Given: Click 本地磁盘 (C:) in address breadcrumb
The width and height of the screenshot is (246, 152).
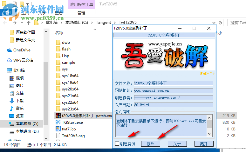Looking at the screenshot, I should pos(77,23).
